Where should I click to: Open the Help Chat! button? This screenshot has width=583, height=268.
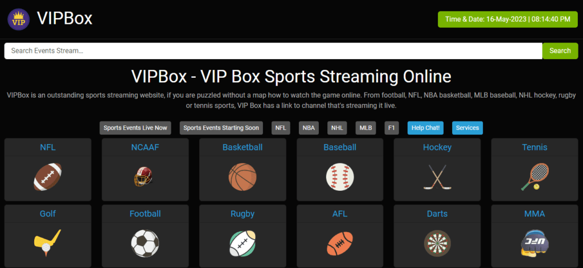tap(425, 128)
